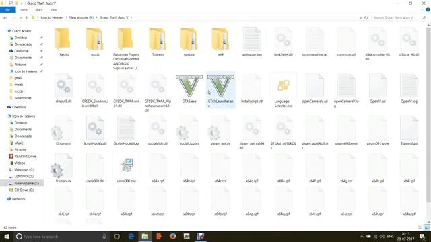Click the taskbar search box

(61, 236)
